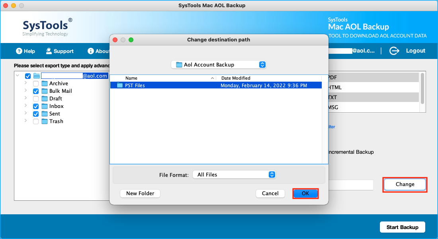Open the File Format All Files dropdown
Viewport: 438px width, 239px height.
tap(234, 175)
